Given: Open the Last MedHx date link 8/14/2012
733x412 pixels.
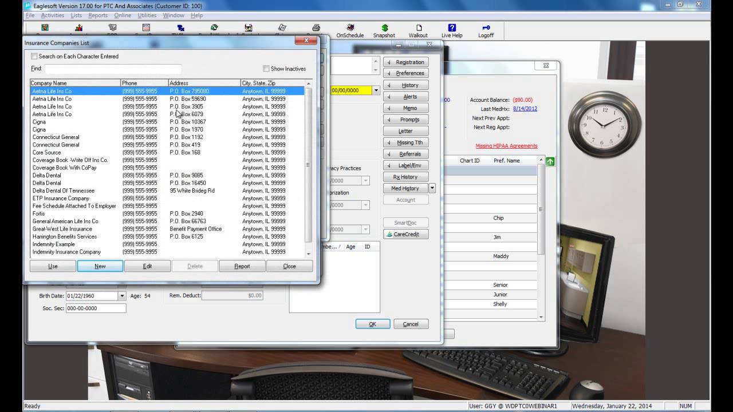Looking at the screenshot, I should [525, 109].
